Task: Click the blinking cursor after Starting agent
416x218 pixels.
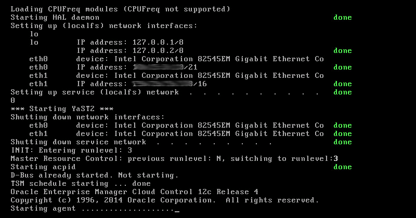Action: (x=177, y=209)
